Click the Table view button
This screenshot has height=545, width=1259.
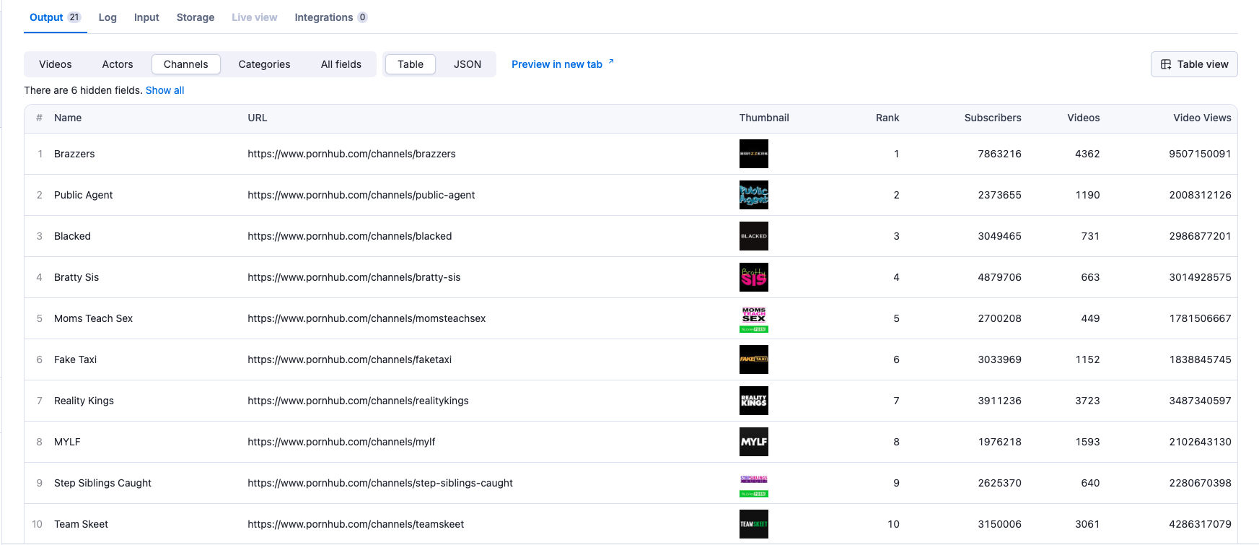(1194, 64)
